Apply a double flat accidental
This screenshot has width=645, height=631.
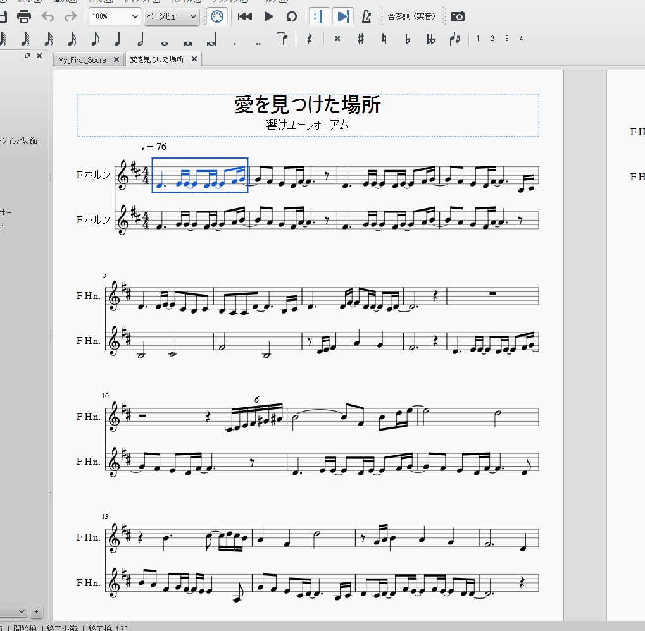coord(431,39)
